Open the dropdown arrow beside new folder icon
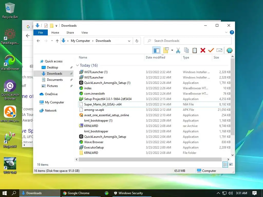 click(172, 50)
